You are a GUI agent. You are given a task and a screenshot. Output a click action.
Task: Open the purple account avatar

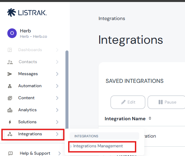[x=12, y=33]
